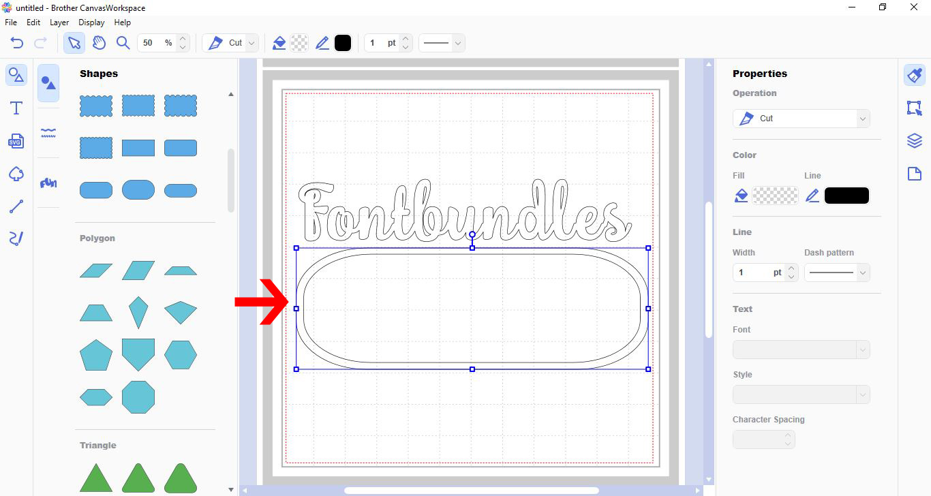Click the toolbar transparent fill swatch
Viewport: 931px width, 496px height.
point(299,43)
